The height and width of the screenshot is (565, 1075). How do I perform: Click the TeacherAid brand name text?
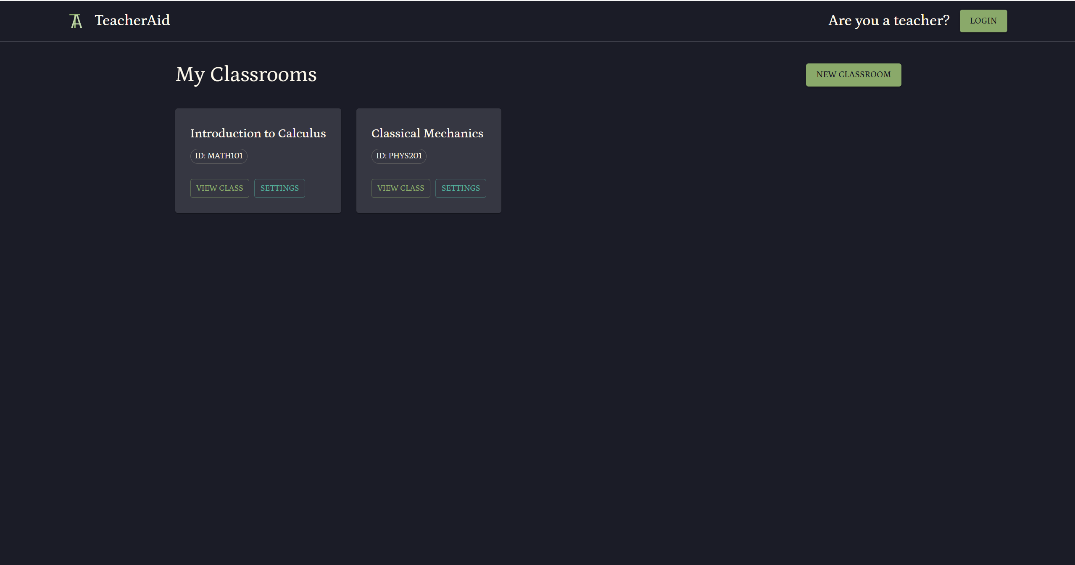(x=132, y=20)
